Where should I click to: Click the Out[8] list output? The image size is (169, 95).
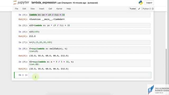(x=49, y=56)
